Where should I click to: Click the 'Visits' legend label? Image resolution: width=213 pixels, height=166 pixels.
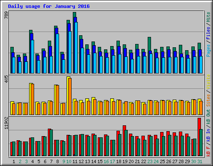coord(208,82)
